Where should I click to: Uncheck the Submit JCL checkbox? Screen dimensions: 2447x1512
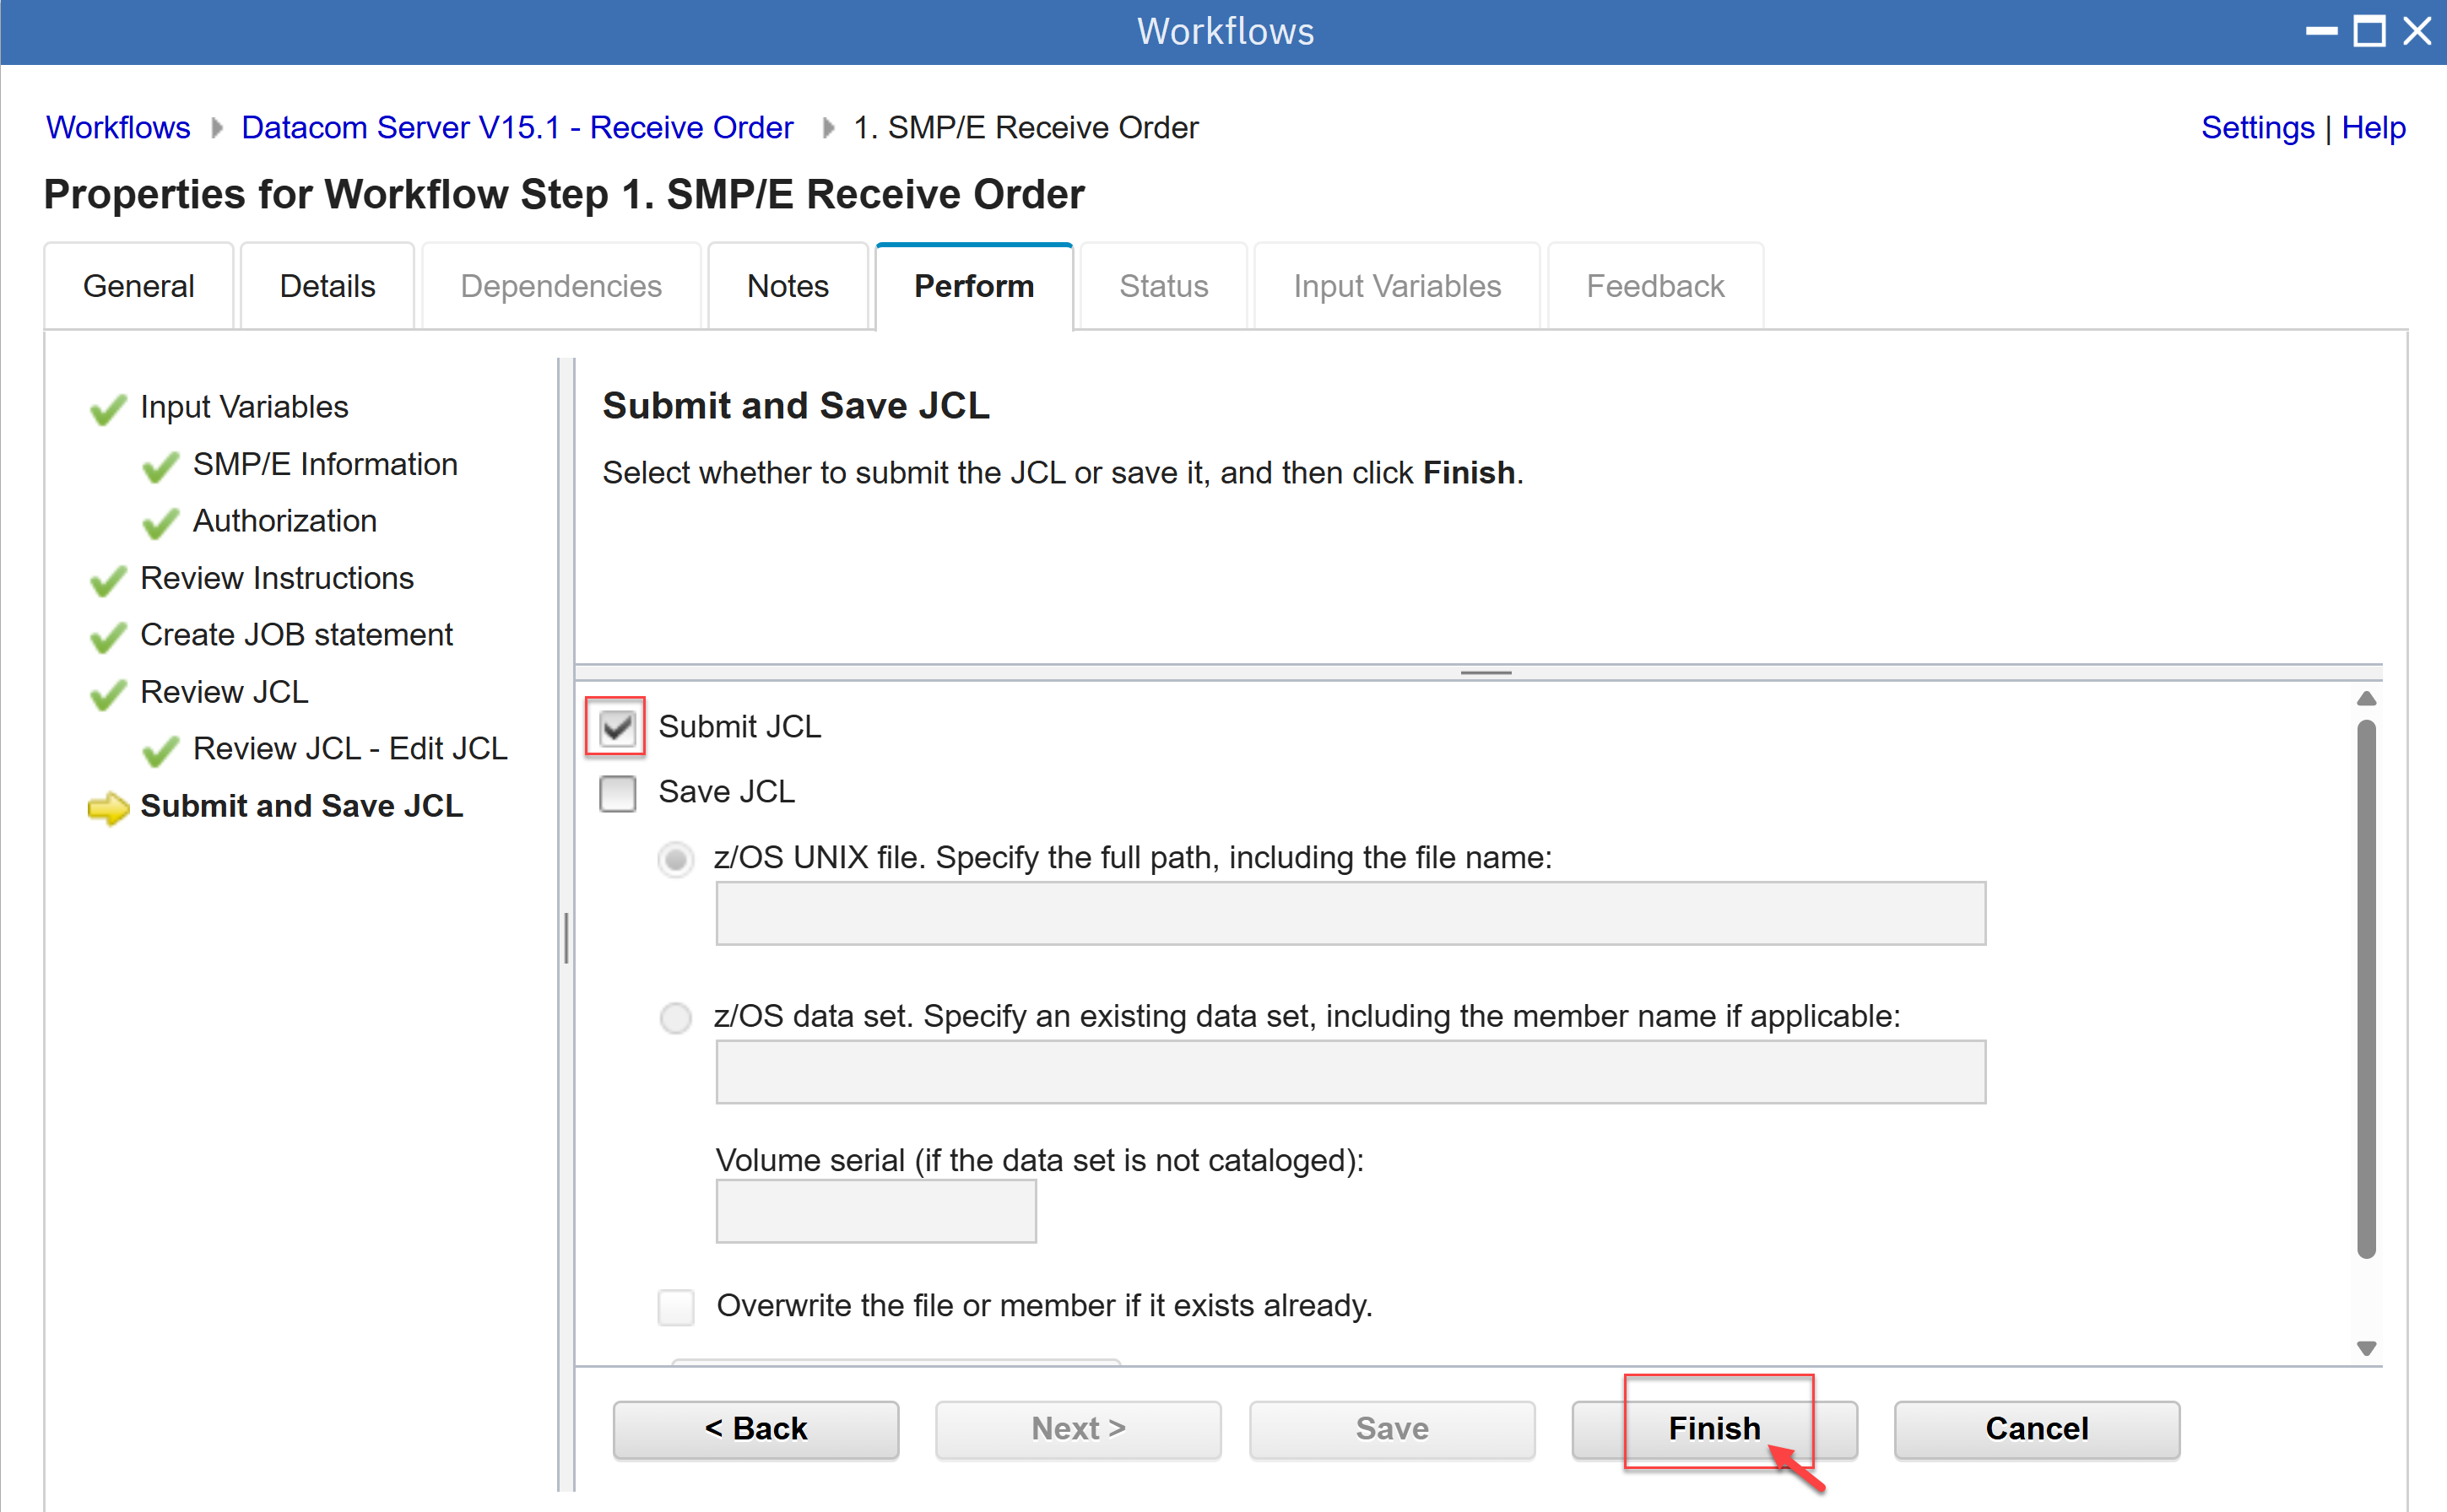(x=616, y=727)
